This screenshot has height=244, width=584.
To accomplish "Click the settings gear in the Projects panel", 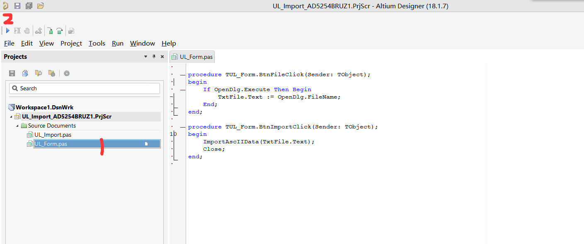I will tap(66, 73).
